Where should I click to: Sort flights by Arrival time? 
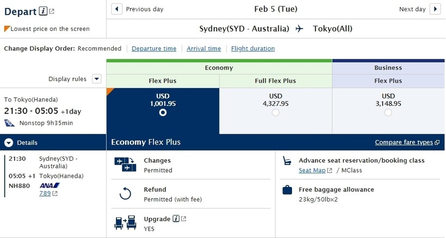pyautogui.click(x=203, y=48)
